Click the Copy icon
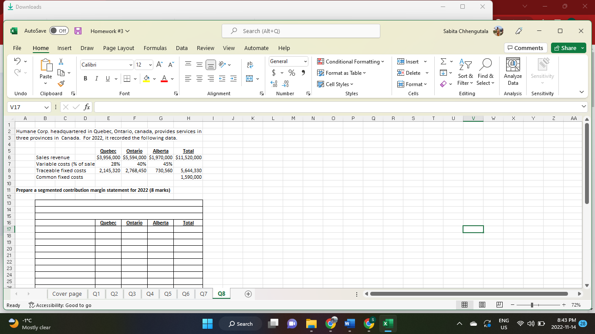 click(61, 72)
